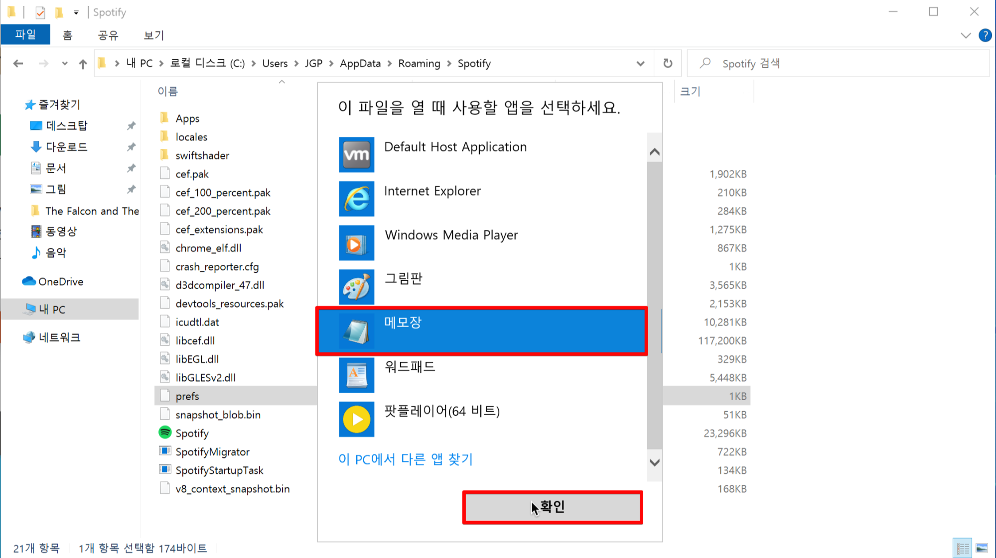Switch to large thumbnails view in status bar
Image resolution: width=996 pixels, height=558 pixels.
tap(982, 548)
